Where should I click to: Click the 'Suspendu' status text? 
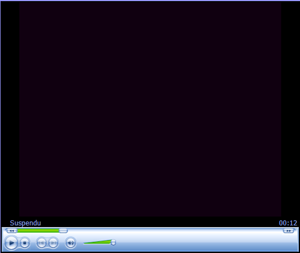point(25,223)
